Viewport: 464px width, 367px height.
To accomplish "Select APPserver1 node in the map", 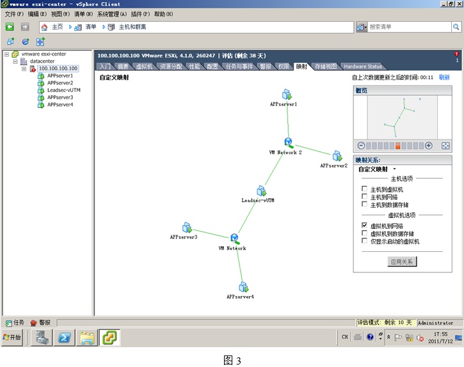I will coord(287,95).
